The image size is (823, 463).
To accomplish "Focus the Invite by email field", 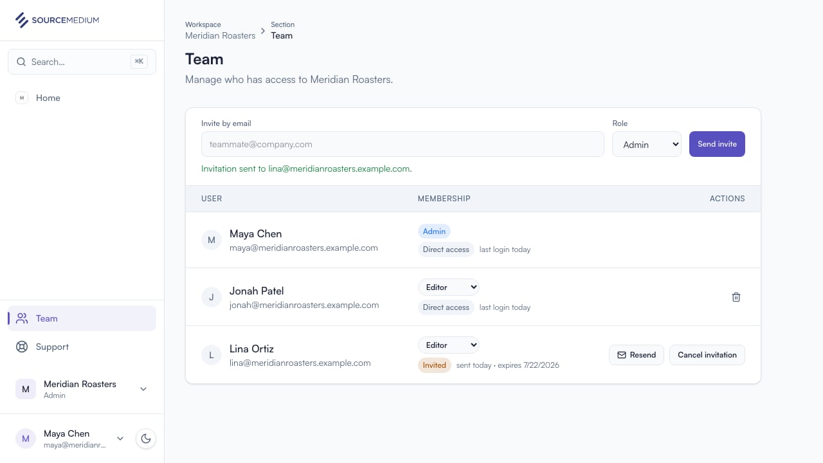I will (x=402, y=144).
